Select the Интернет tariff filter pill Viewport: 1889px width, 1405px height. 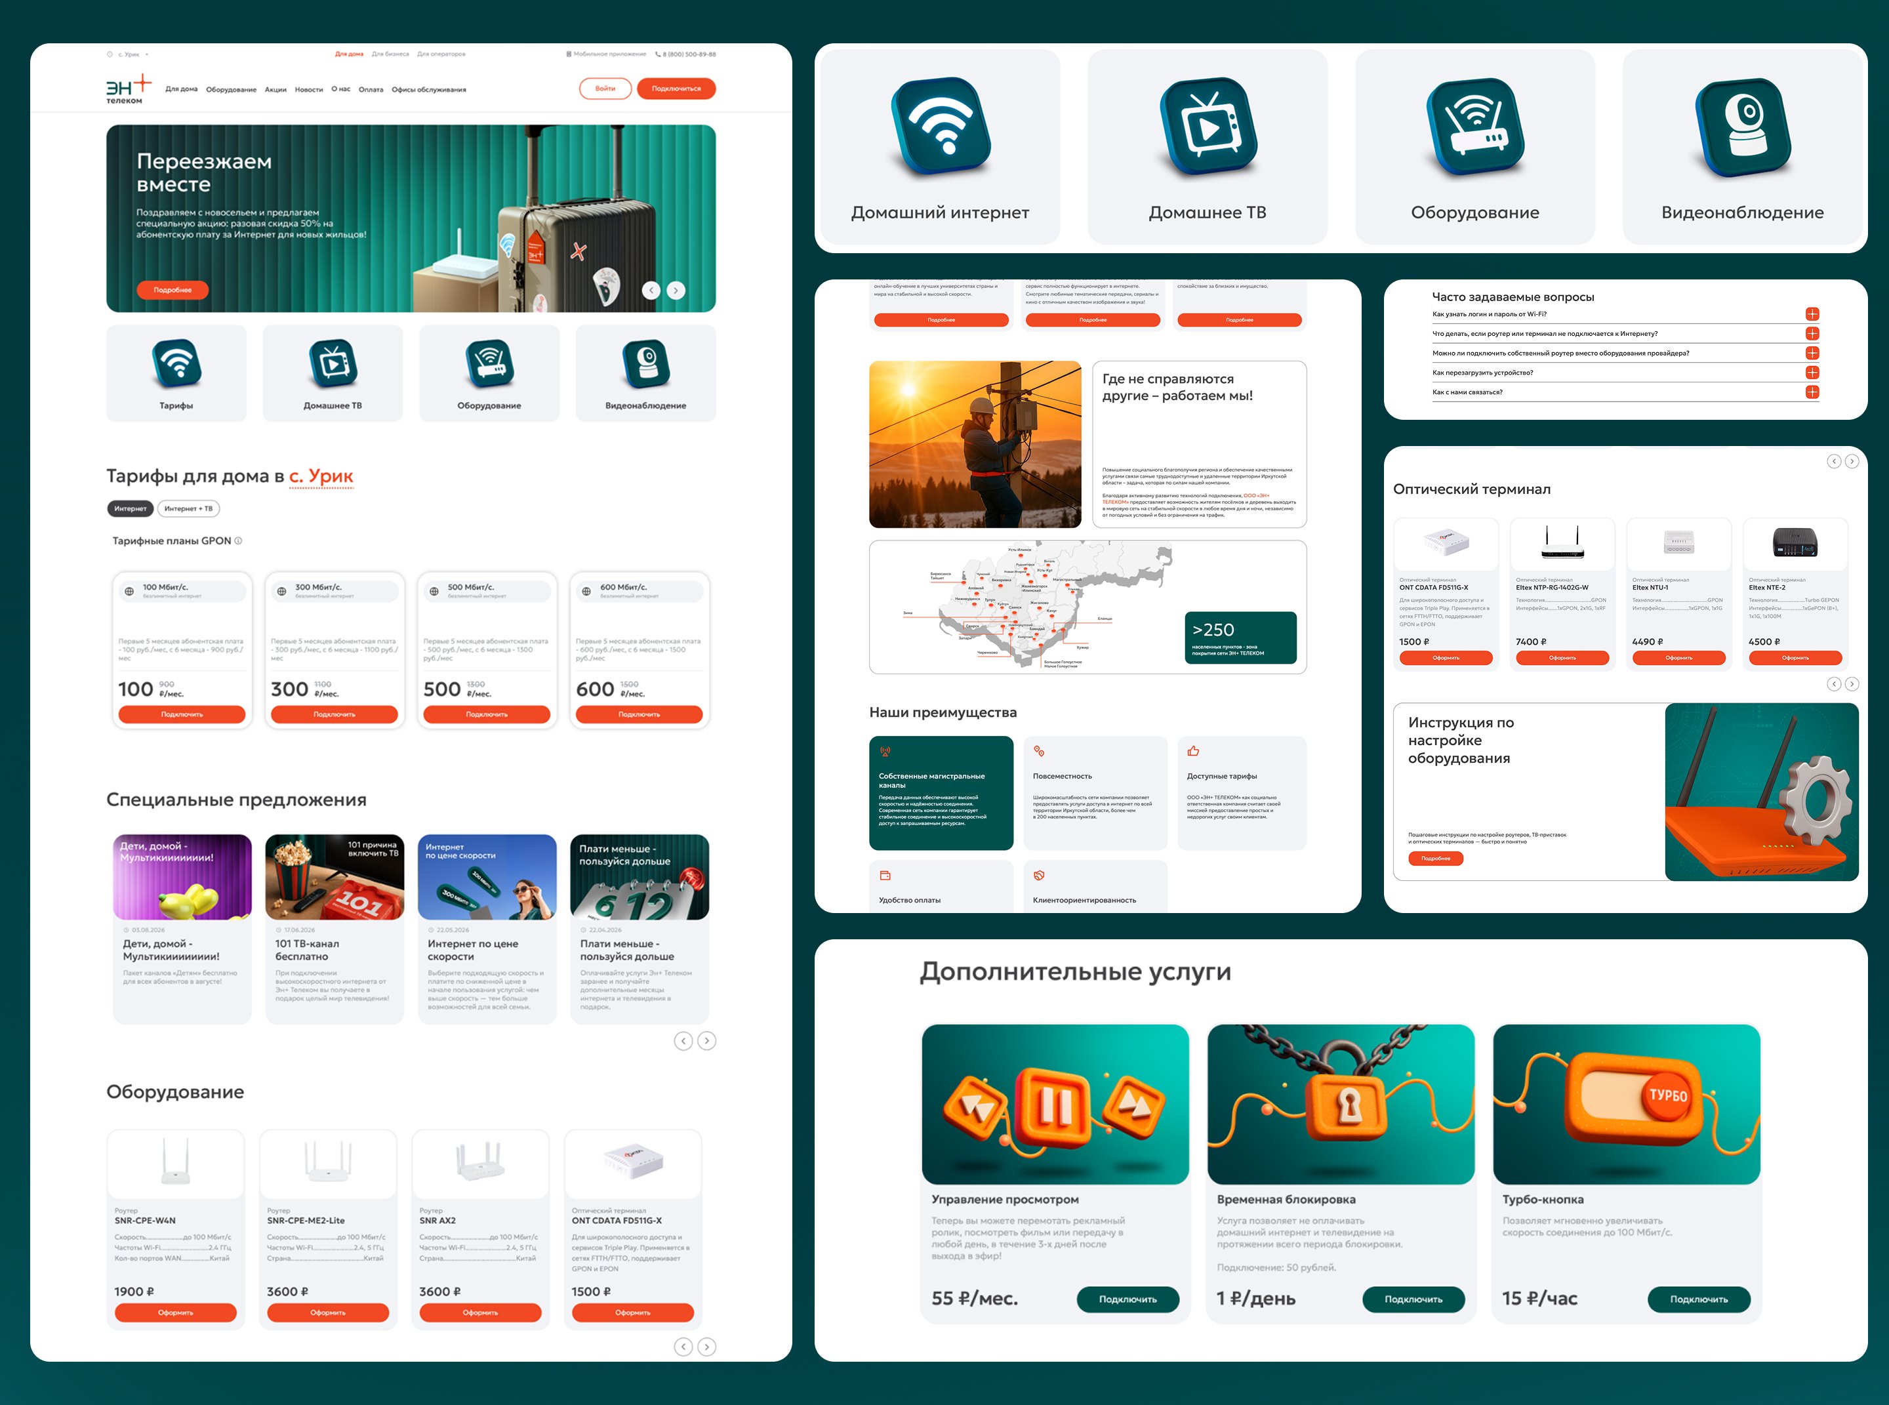(x=130, y=508)
